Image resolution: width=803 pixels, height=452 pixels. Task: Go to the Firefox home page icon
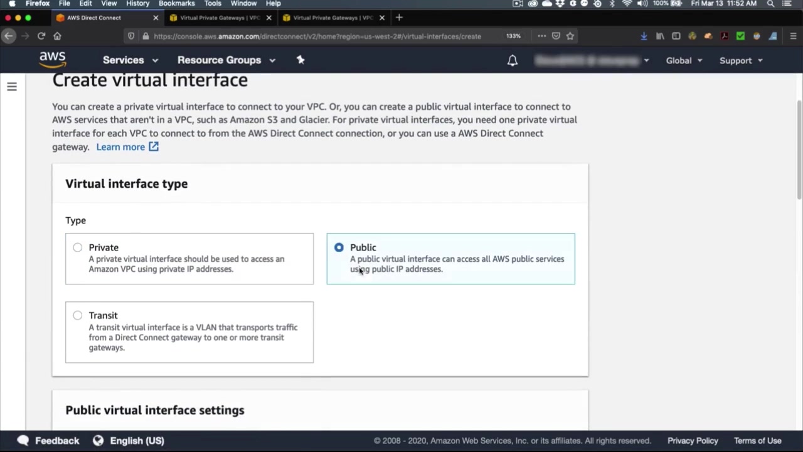57,36
